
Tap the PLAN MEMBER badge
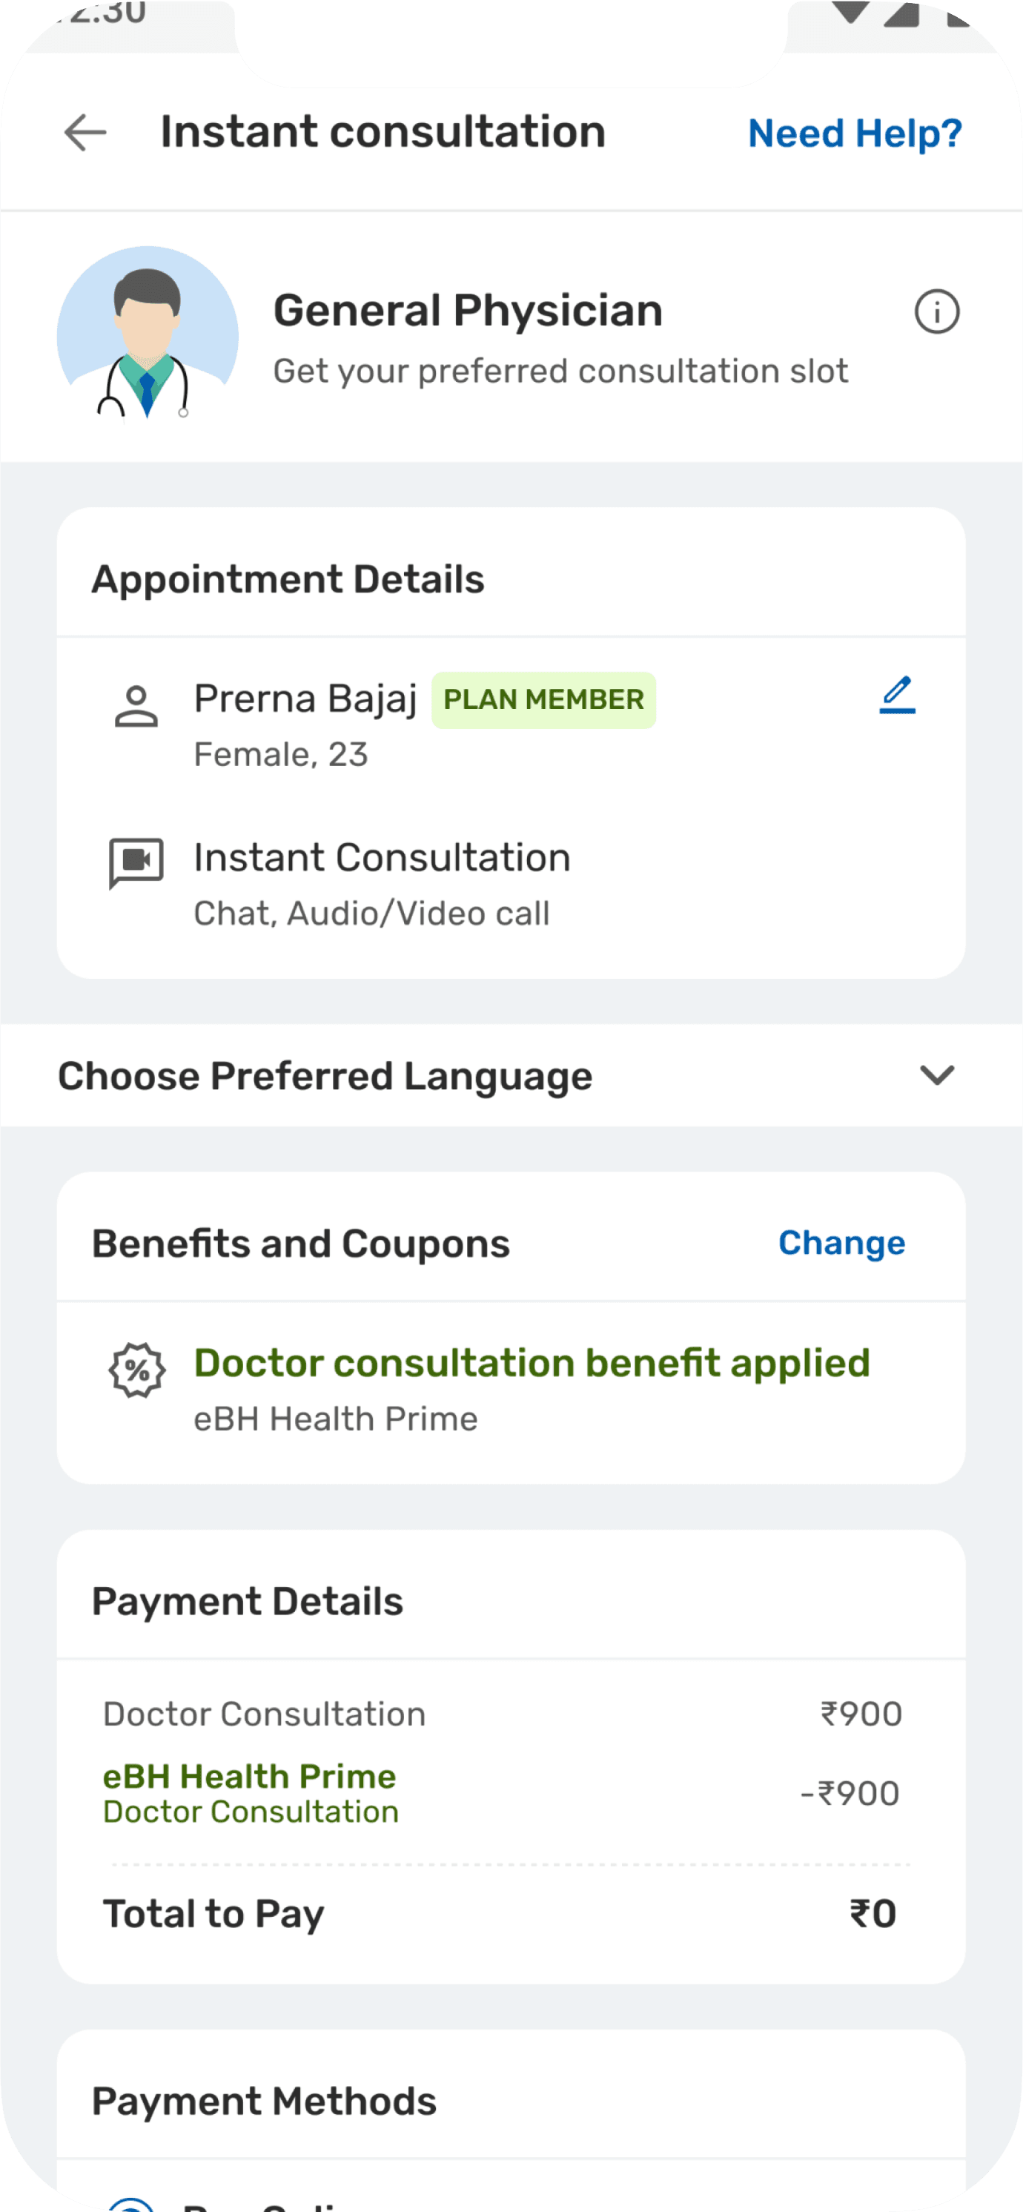click(543, 700)
